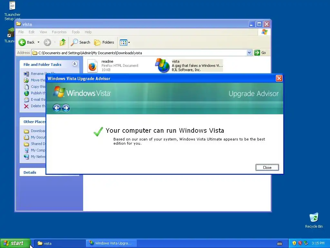Image resolution: width=330 pixels, height=248 pixels.
Task: Select the Recycle Bin desktop icon
Action: 314,220
